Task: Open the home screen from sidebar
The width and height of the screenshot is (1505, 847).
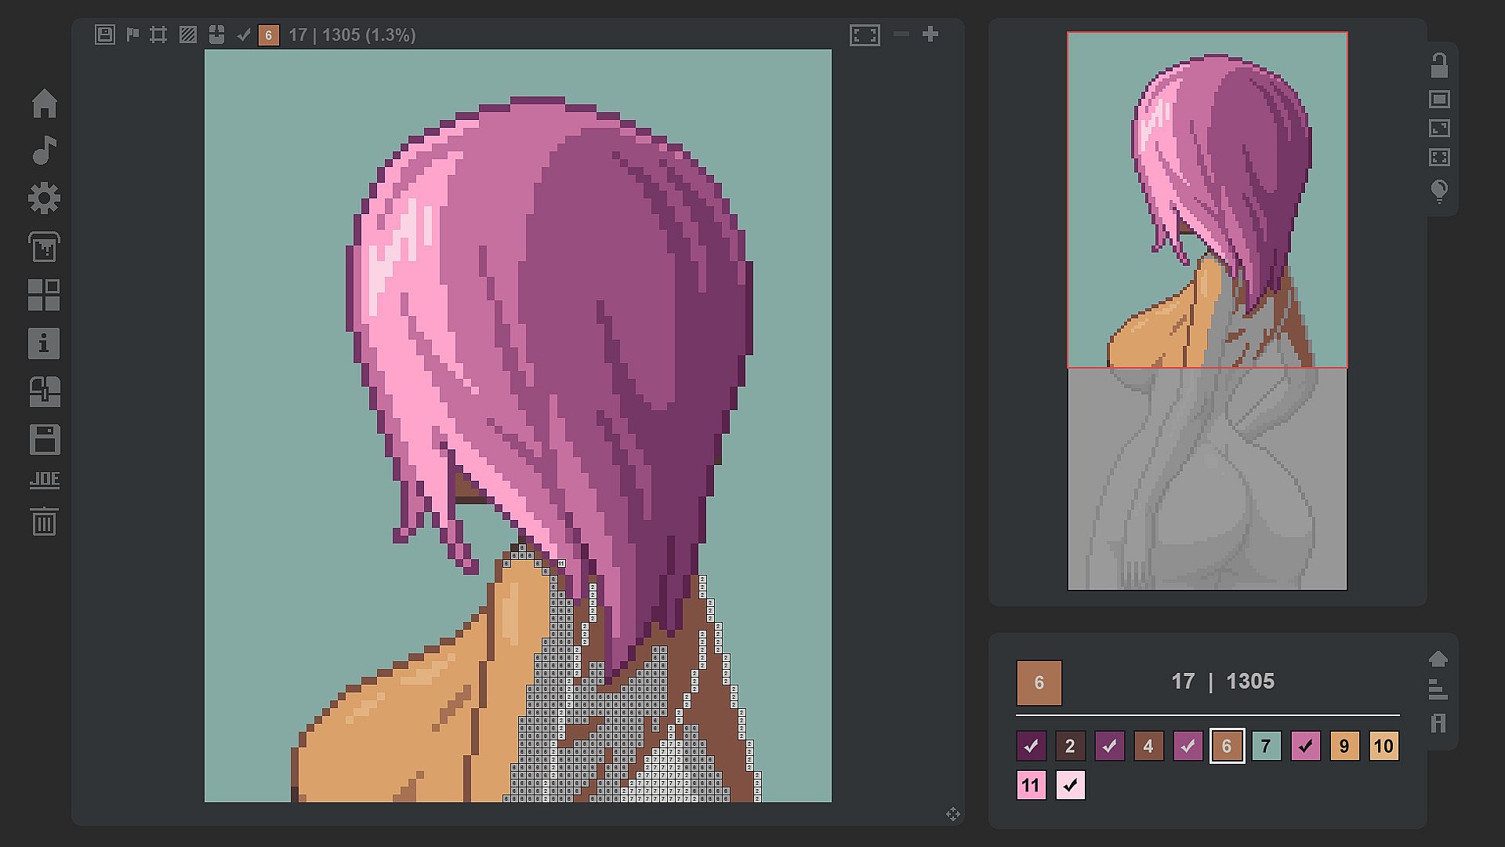Action: [45, 103]
